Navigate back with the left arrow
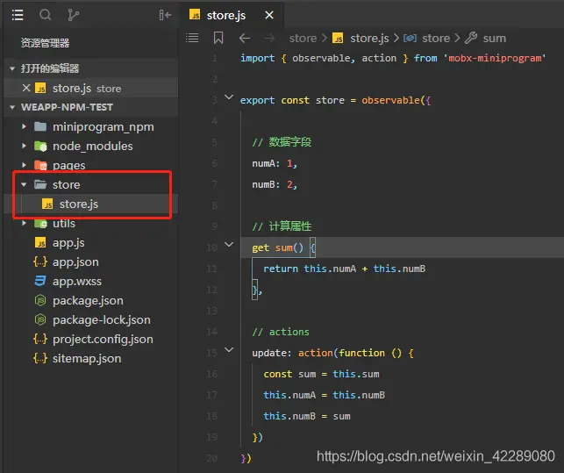The height and width of the screenshot is (473, 564). [245, 38]
